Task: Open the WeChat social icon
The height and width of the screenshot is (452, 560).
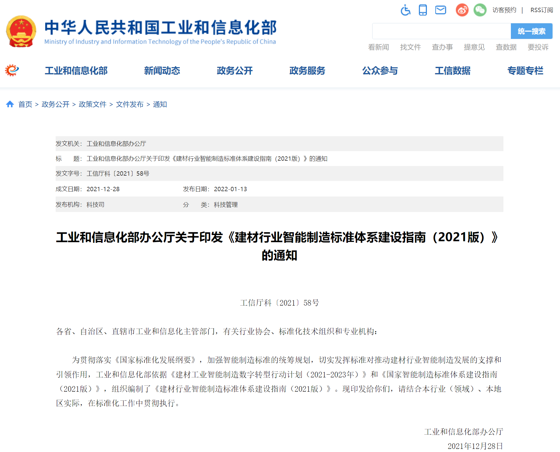Action: pos(480,10)
